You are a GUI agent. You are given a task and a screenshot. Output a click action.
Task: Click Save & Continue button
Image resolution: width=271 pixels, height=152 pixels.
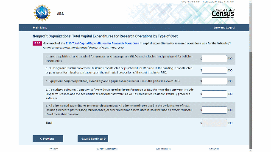point(93,138)
